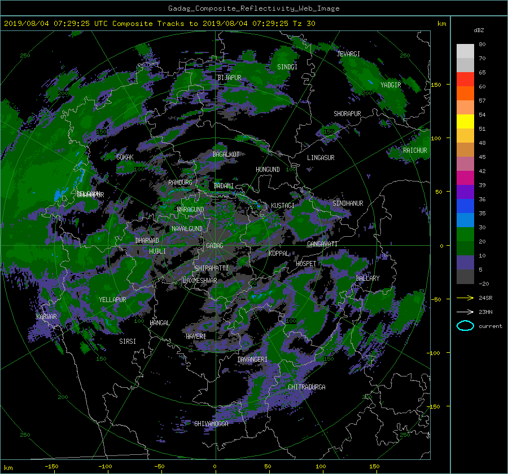Click the SHIVAMOGGA city label

click(211, 424)
